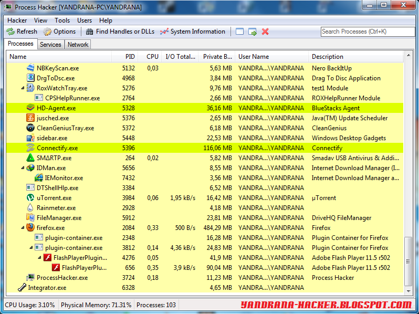This screenshot has width=419, height=314.
Task: Click the scrollbar up arrow
Action: (x=408, y=55)
